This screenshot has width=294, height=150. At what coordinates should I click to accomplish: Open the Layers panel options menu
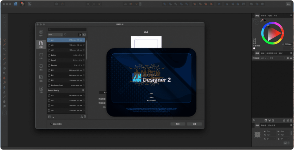(291, 53)
